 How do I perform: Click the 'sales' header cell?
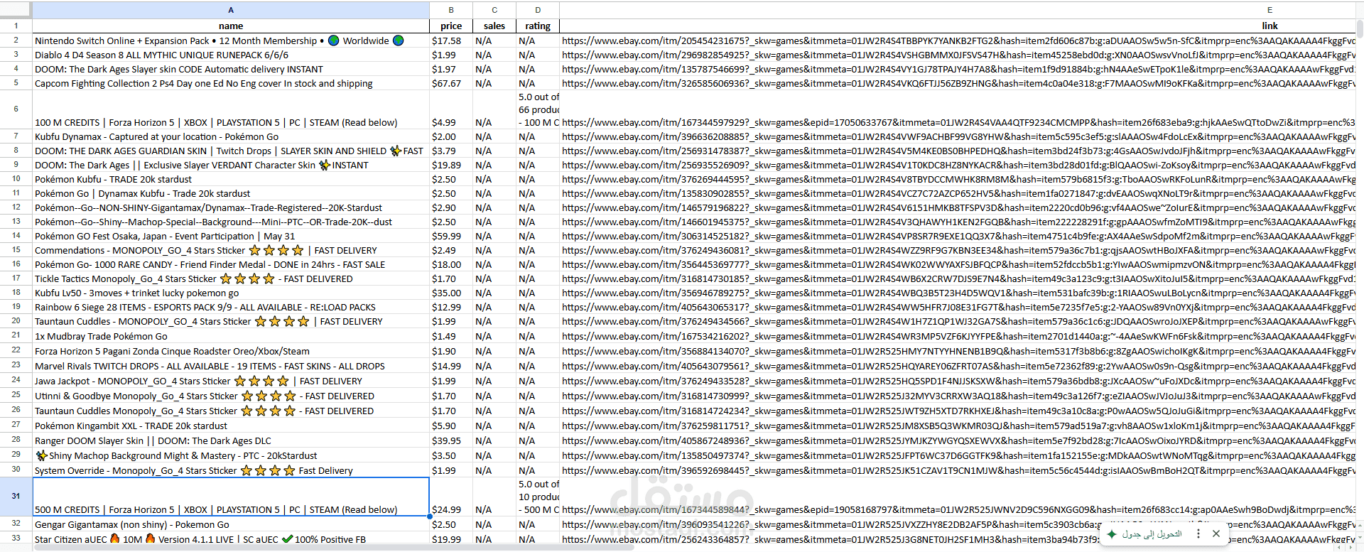(x=494, y=26)
